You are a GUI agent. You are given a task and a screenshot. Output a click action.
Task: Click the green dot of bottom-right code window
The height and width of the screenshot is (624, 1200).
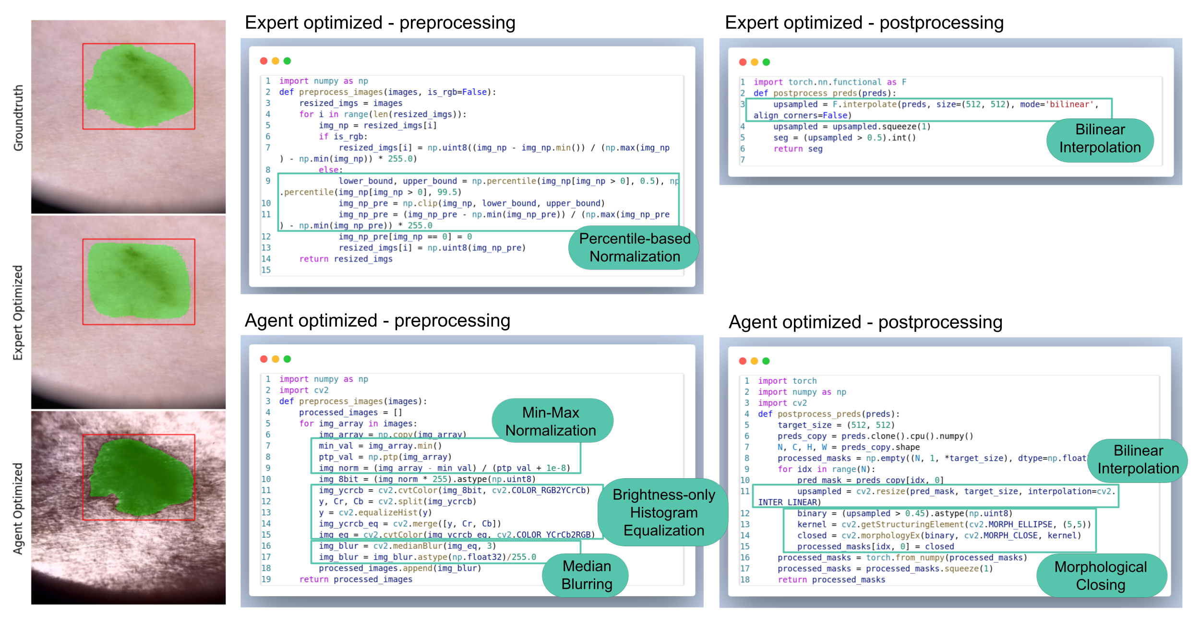pos(766,361)
